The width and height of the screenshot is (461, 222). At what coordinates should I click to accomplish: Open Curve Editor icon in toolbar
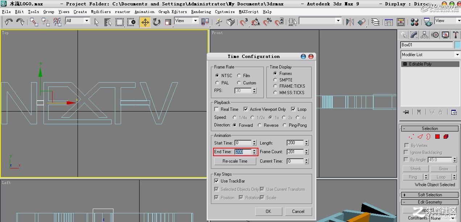pyautogui.click(x=389, y=22)
